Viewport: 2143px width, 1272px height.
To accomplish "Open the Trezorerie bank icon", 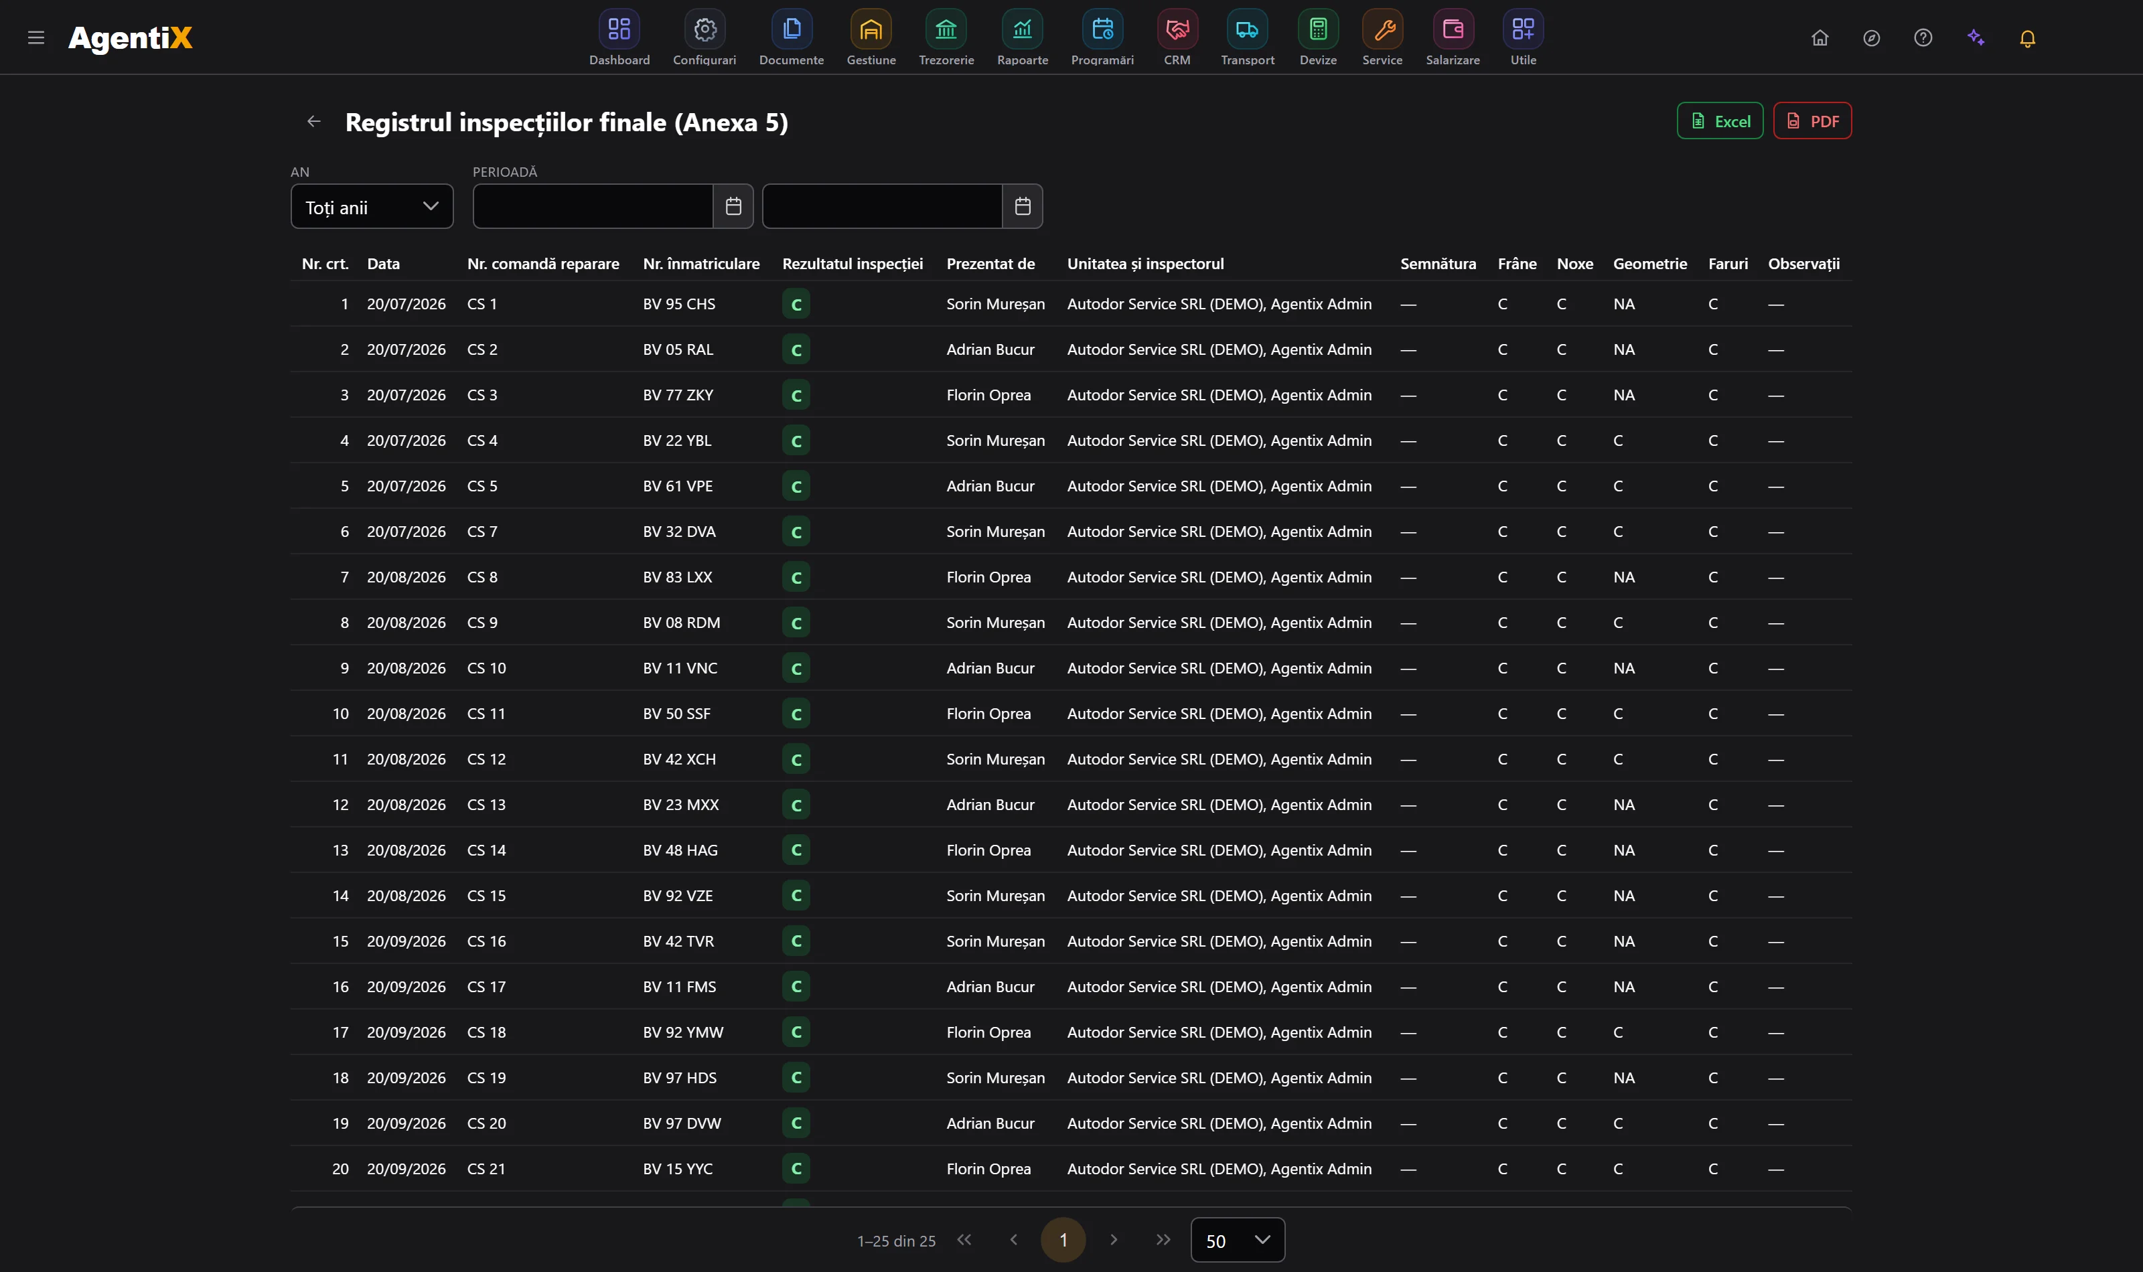I will (946, 30).
